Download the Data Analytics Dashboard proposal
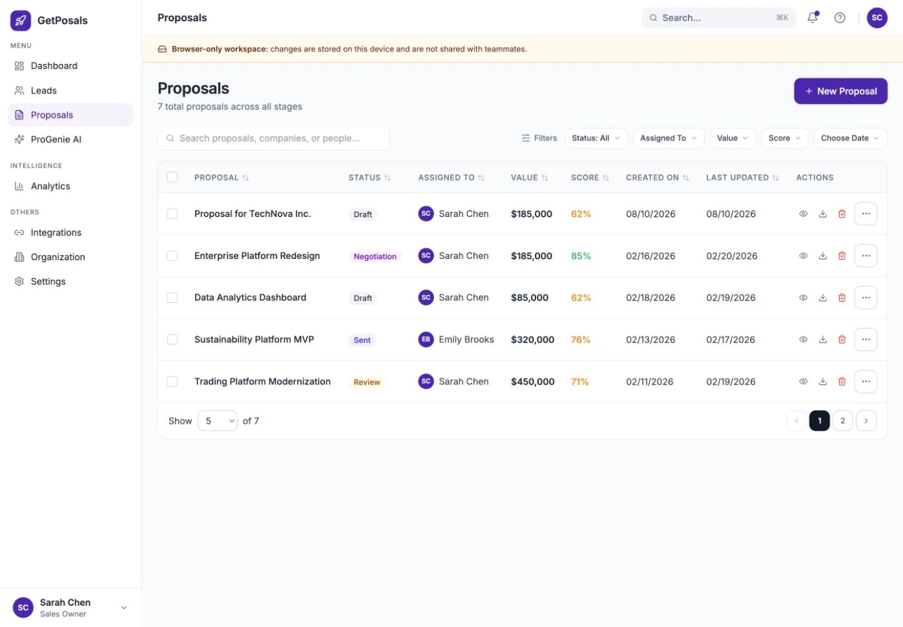Screen dimensions: 903x627 pyautogui.click(x=823, y=298)
